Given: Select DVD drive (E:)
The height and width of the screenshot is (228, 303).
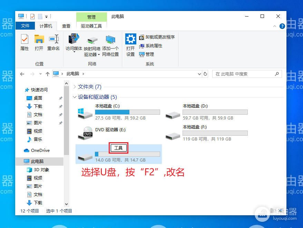Looking at the screenshot, I should [119, 133].
